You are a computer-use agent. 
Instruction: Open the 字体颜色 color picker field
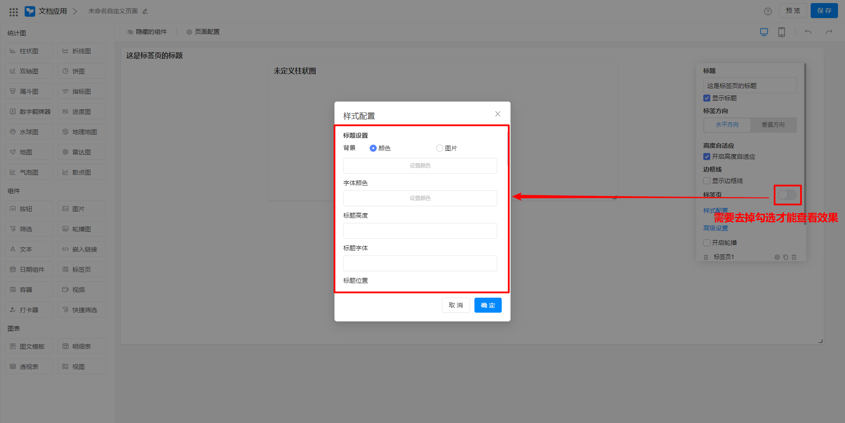(x=420, y=198)
